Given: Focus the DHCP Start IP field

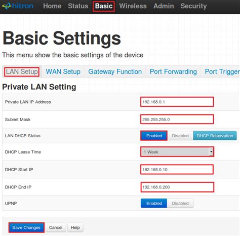Looking at the screenshot, I should tap(177, 169).
